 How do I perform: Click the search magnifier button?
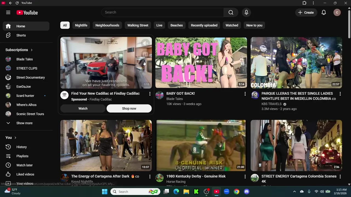(231, 12)
